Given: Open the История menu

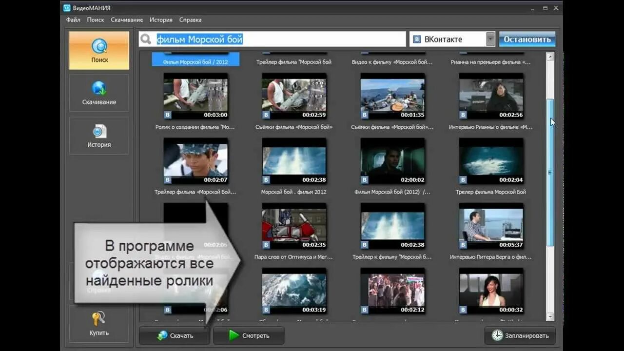Looking at the screenshot, I should point(161,20).
